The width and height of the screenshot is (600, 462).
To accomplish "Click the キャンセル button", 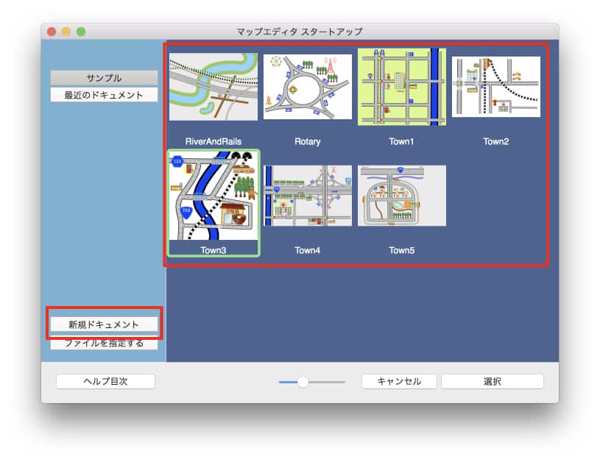I will point(399,381).
